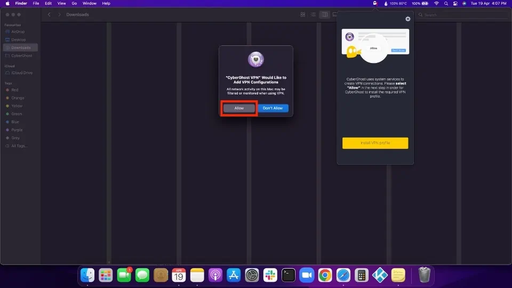Go forward in Finder window
This screenshot has height=288, width=512.
tap(59, 15)
